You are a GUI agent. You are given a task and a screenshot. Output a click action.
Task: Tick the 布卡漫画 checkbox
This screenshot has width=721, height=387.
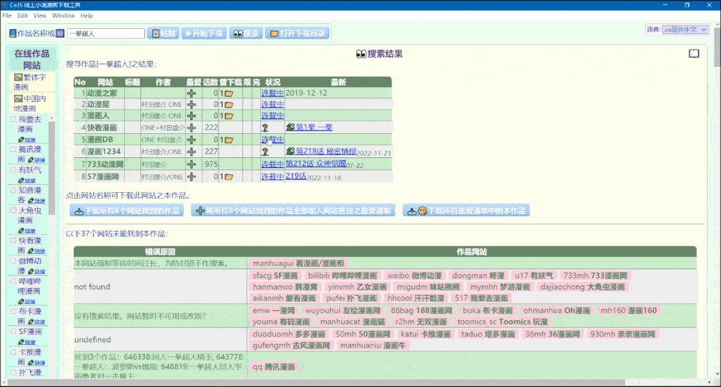coord(13,311)
